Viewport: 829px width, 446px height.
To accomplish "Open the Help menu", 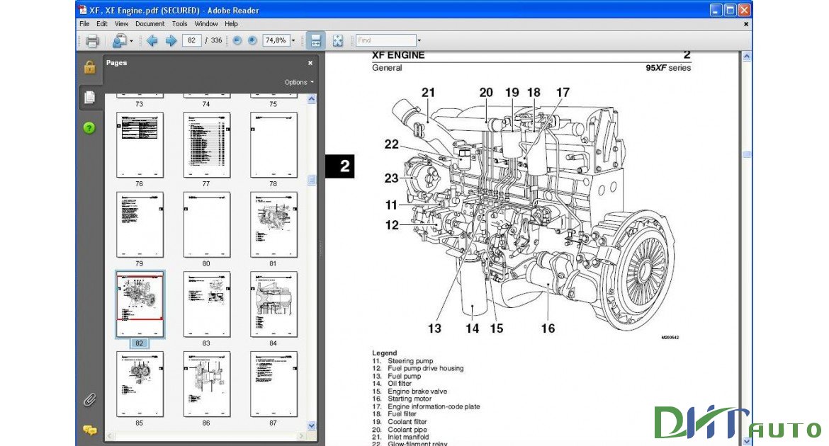I will click(231, 24).
